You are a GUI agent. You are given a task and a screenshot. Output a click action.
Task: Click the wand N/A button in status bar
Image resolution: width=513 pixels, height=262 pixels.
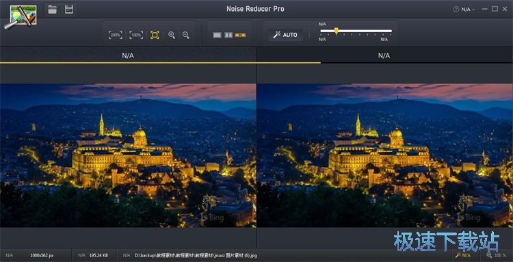[x=463, y=255]
